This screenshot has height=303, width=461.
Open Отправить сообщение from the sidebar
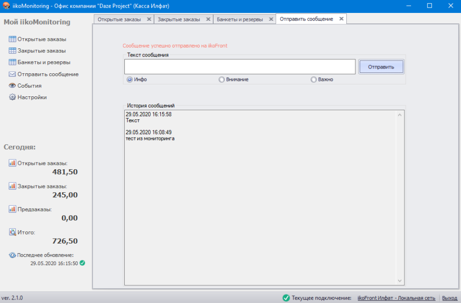48,74
